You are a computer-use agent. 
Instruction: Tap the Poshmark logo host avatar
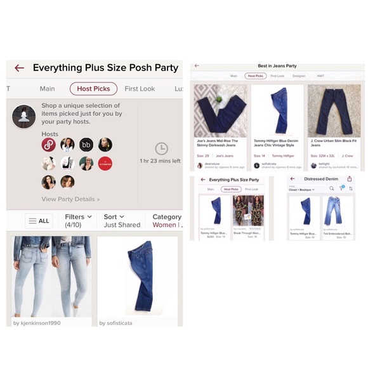tap(49, 145)
